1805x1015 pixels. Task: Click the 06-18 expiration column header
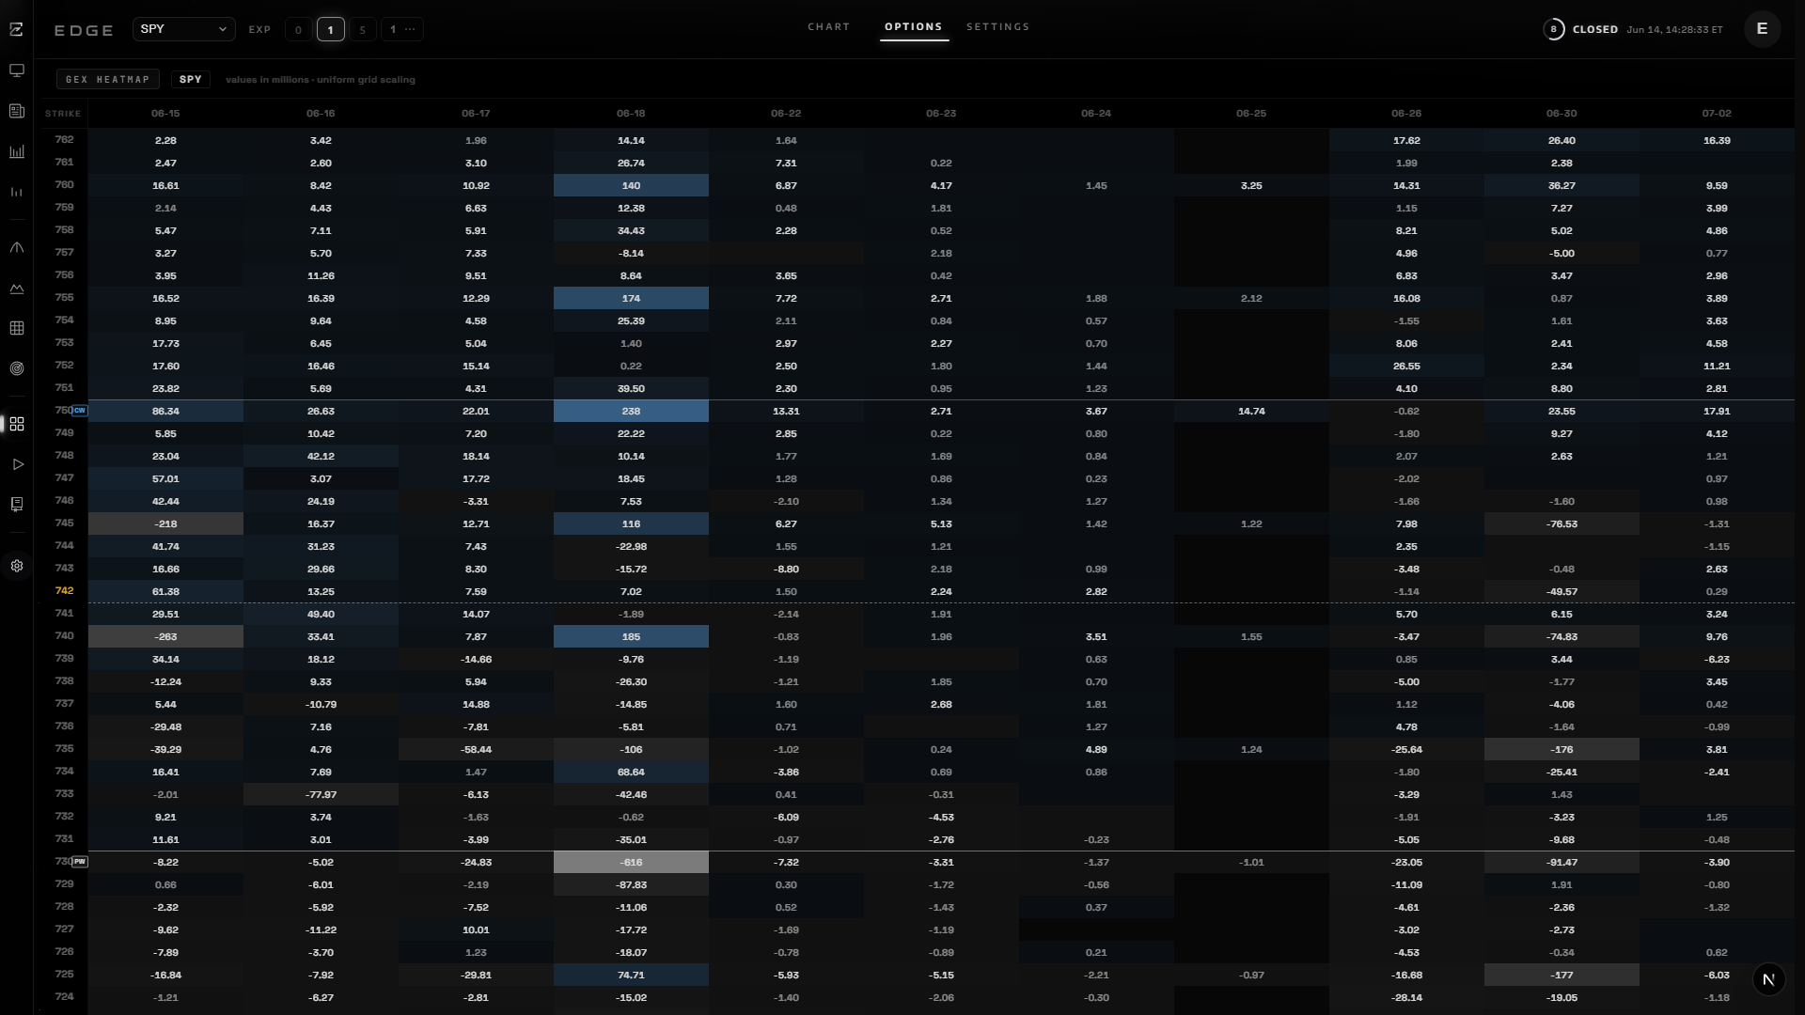pyautogui.click(x=631, y=114)
